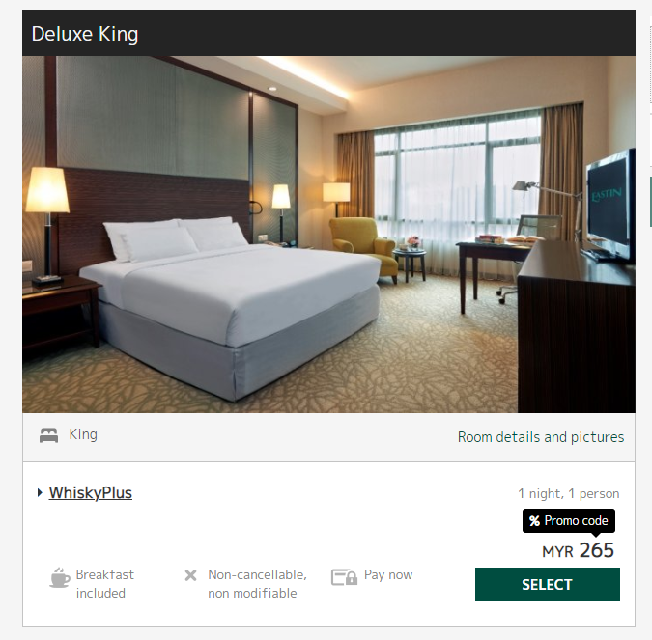
Task: Click the Non-cancellable, non modifiable text
Action: pos(257,584)
